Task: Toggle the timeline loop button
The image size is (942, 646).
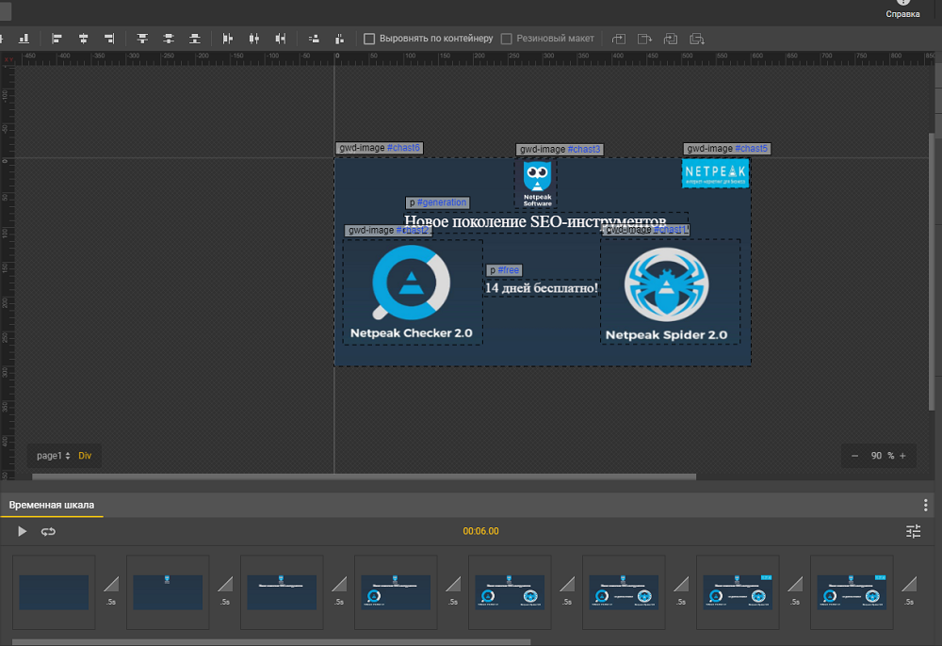Action: pyautogui.click(x=48, y=532)
